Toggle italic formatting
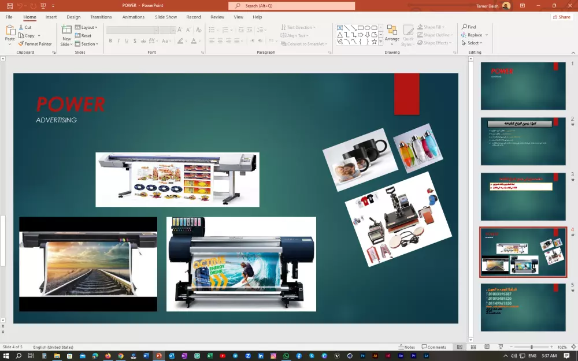Screen dimensions: 578x361 (x=118, y=40)
